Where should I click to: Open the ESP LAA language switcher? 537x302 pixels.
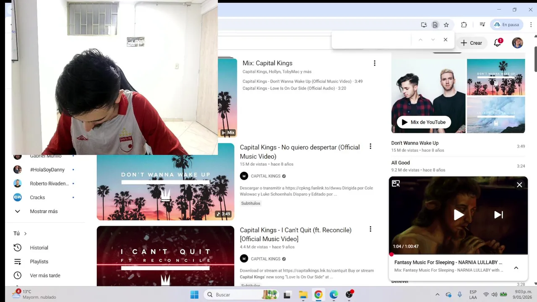pos(473,294)
